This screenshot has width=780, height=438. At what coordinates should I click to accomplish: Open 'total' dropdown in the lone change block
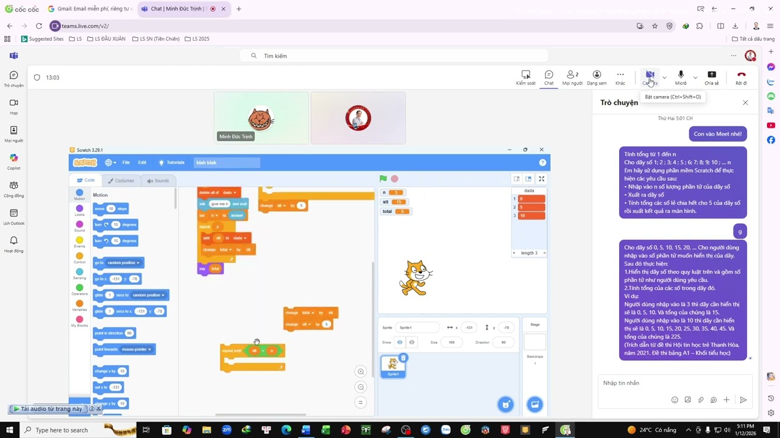(x=308, y=313)
